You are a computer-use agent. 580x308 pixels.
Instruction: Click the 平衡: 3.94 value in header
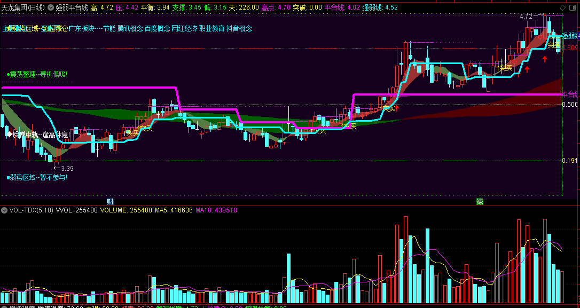(x=155, y=7)
